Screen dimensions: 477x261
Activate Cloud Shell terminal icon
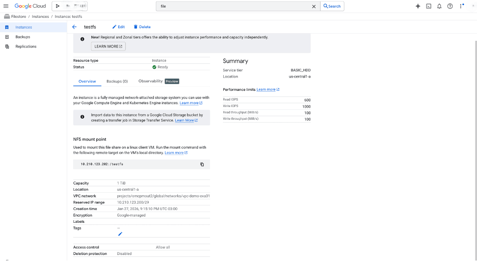(429, 6)
